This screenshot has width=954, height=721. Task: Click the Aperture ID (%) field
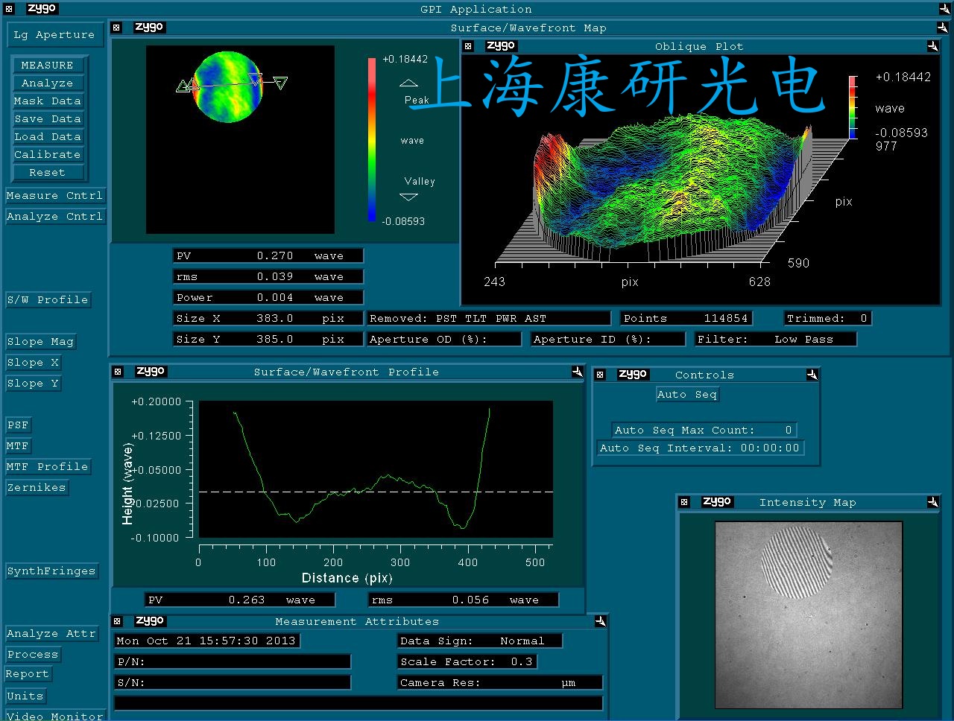[x=608, y=339]
